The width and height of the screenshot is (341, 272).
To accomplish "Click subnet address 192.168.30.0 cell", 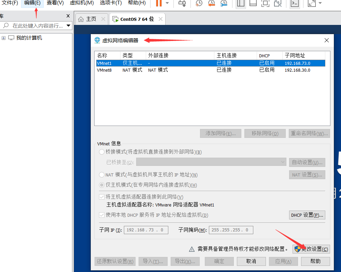I will (x=297, y=70).
